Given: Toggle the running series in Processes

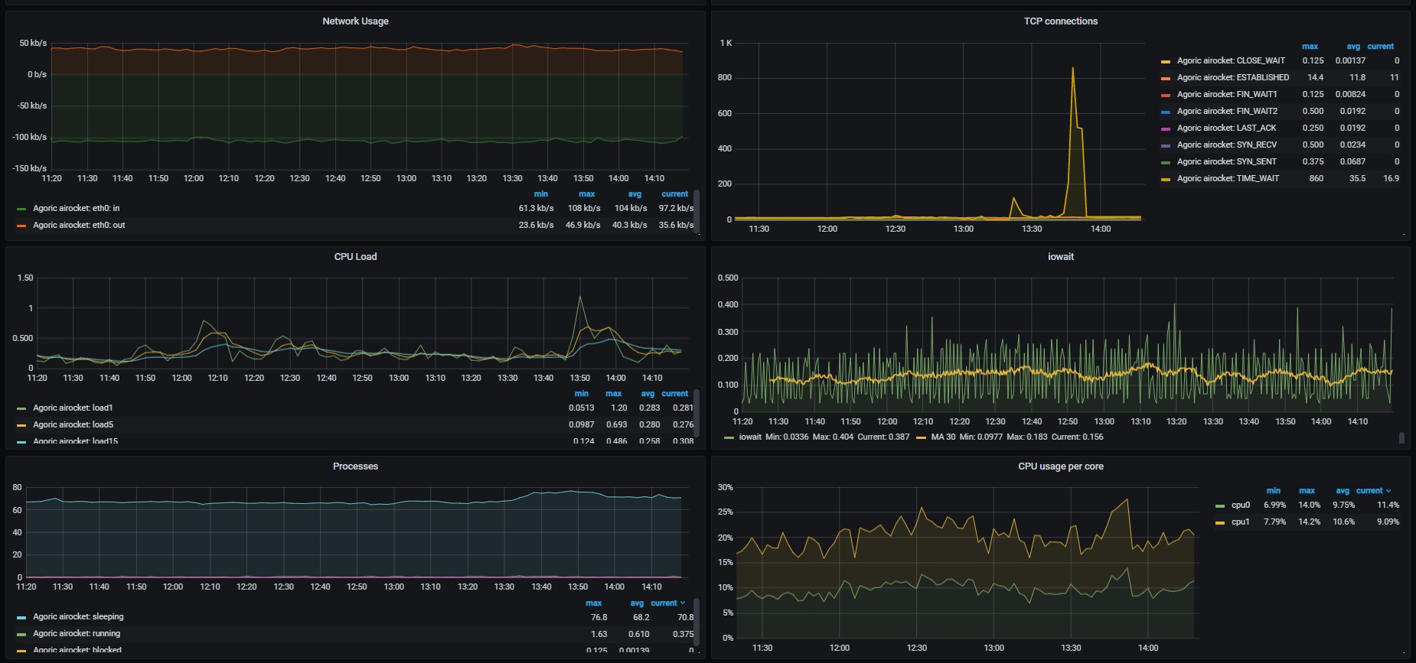Looking at the screenshot, I should tap(77, 633).
